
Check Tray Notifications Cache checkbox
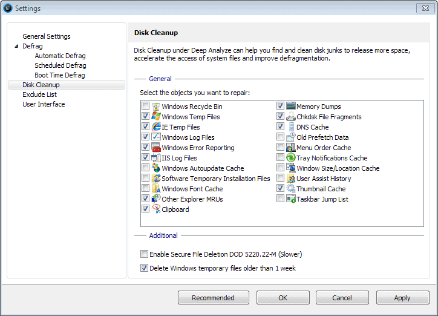(280, 157)
